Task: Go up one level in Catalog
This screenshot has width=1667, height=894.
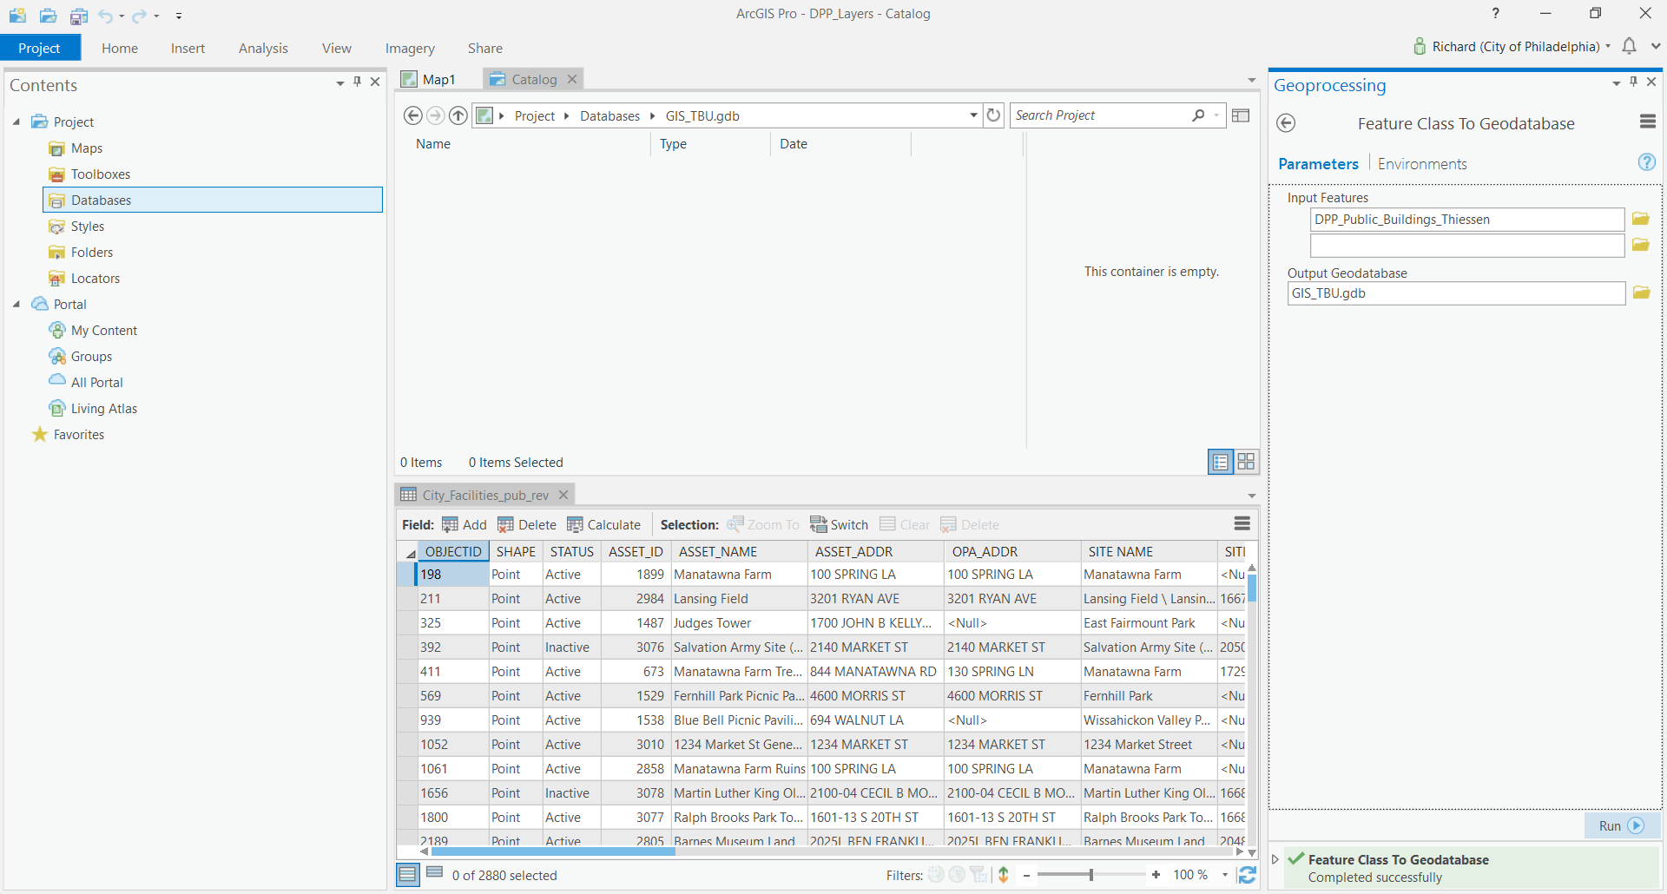Action: [458, 115]
